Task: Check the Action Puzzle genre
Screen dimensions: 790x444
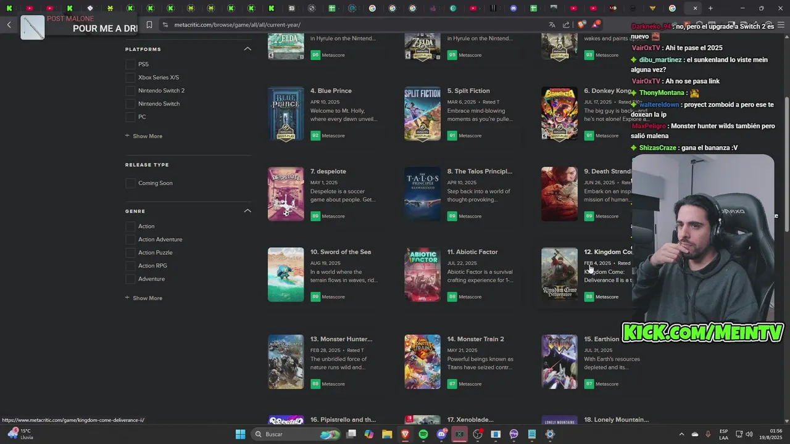Action: pos(130,253)
